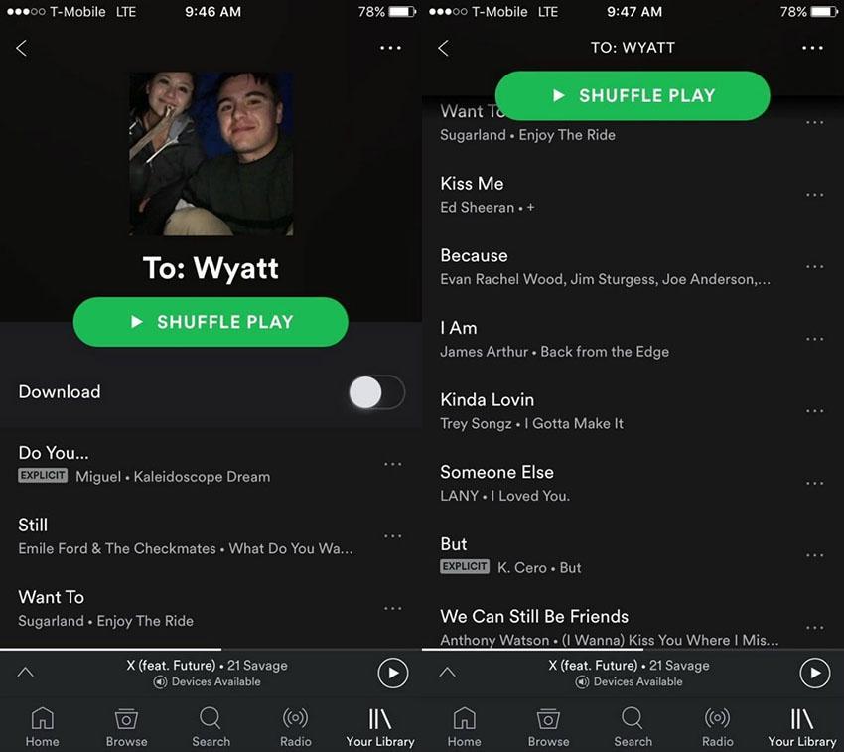Expand the now playing bar on the right

point(447,672)
